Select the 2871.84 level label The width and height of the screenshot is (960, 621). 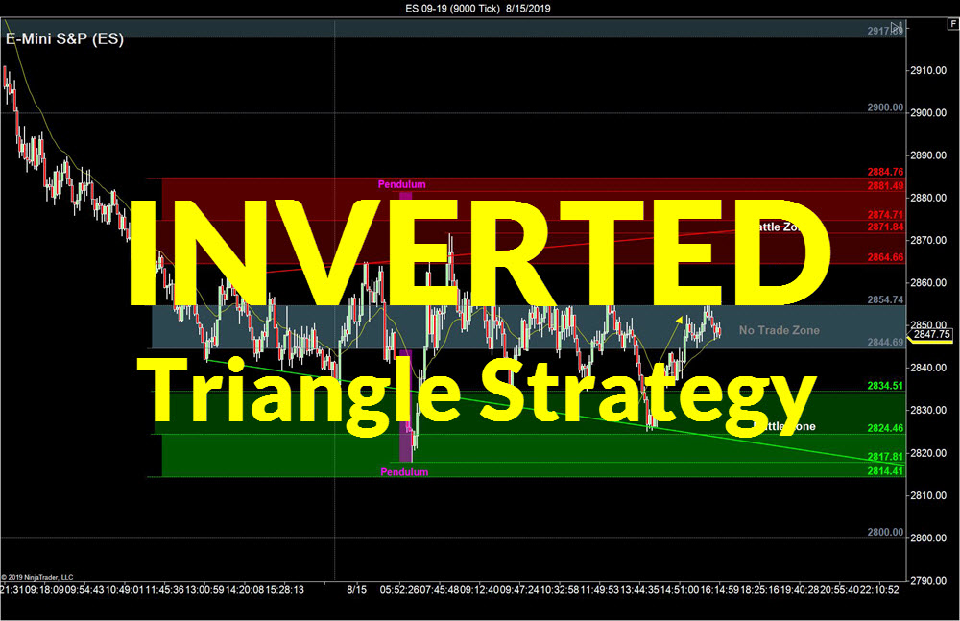pos(885,227)
